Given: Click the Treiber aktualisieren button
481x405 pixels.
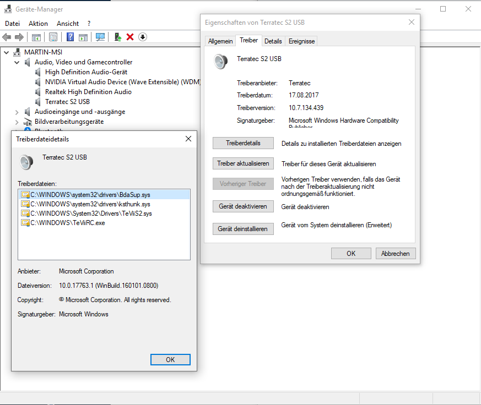Looking at the screenshot, I should [243, 163].
